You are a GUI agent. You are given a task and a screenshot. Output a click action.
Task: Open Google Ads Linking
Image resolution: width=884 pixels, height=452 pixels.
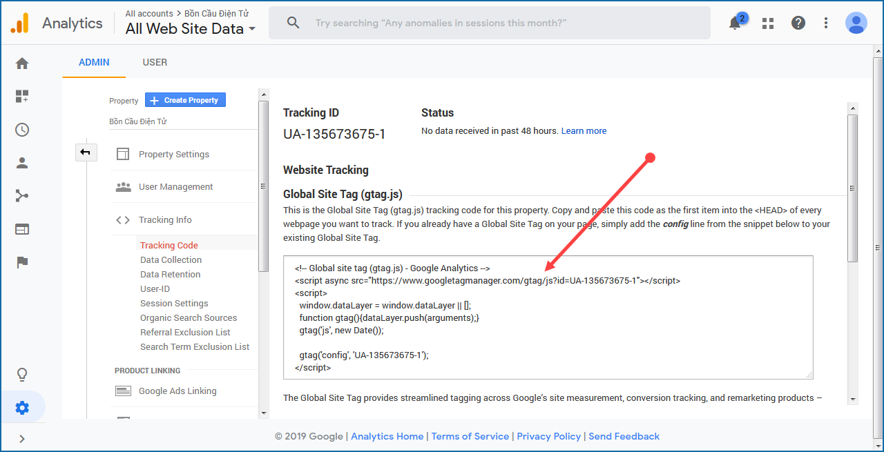pyautogui.click(x=177, y=391)
